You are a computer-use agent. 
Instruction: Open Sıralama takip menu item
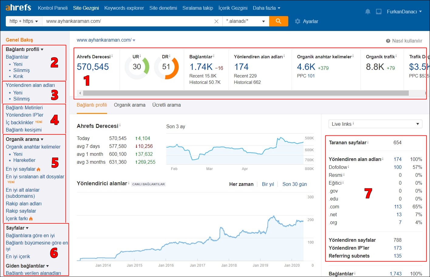[x=198, y=8]
